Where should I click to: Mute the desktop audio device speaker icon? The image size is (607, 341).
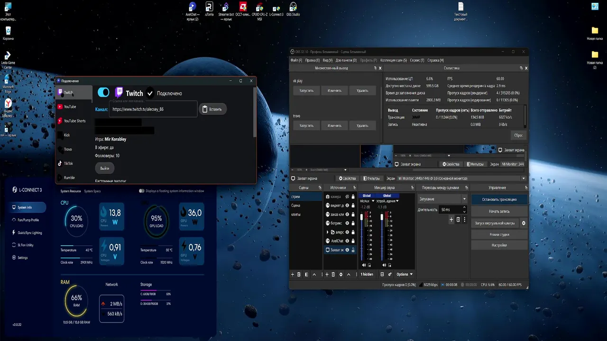384,265
